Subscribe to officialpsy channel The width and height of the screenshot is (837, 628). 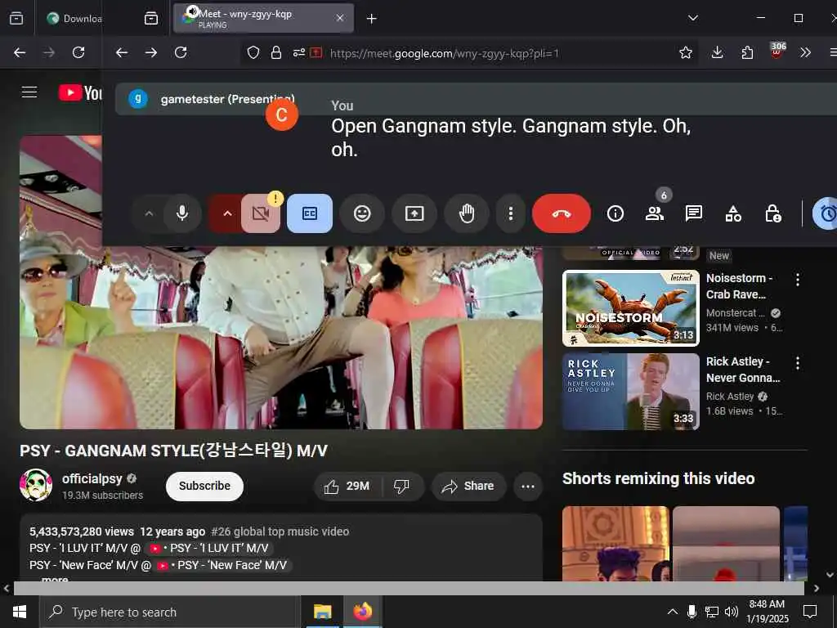204,486
